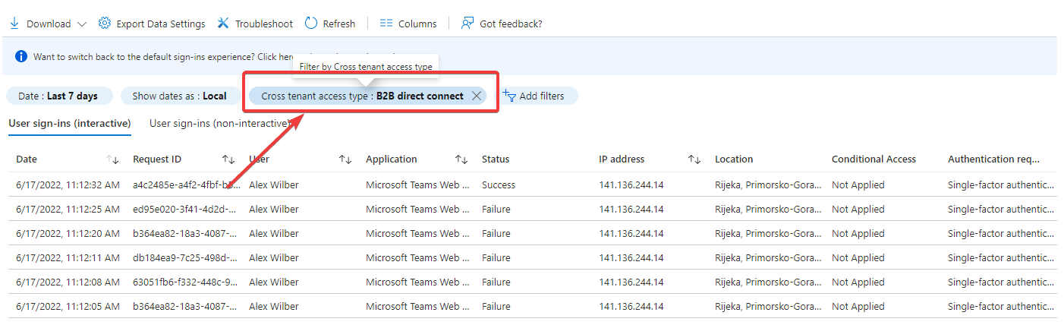This screenshot has width=1064, height=325.
Task: Open the Columns chooser
Action: coord(408,24)
